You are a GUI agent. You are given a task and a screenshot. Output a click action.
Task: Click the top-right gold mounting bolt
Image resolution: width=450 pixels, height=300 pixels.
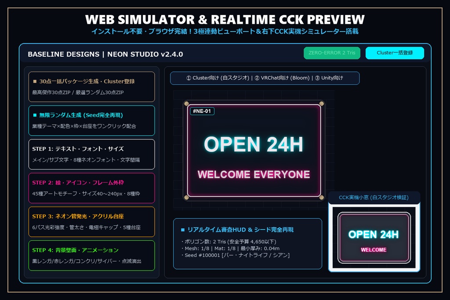[x=321, y=104]
